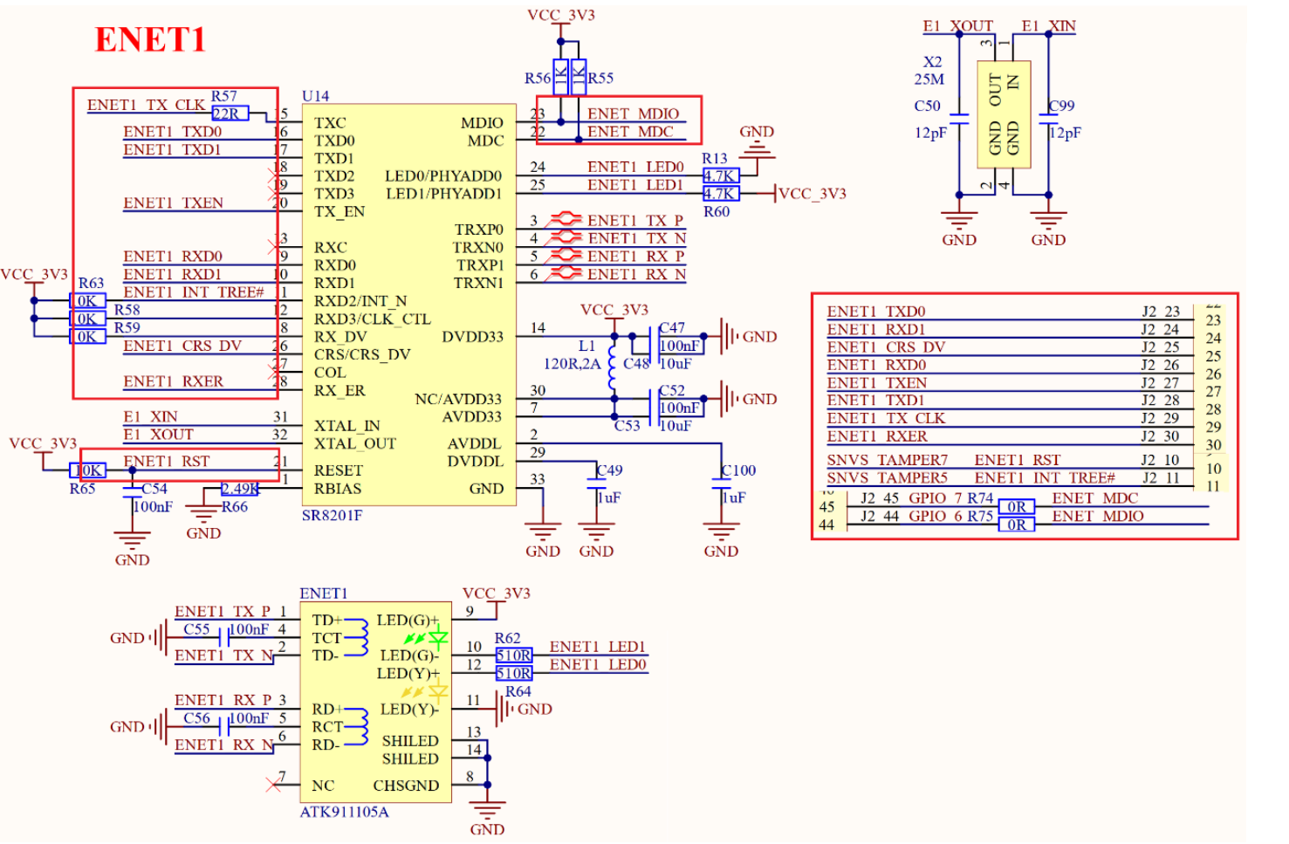Click the CHSGND pin name on jack
This screenshot has width=1289, height=844.
pos(406,786)
